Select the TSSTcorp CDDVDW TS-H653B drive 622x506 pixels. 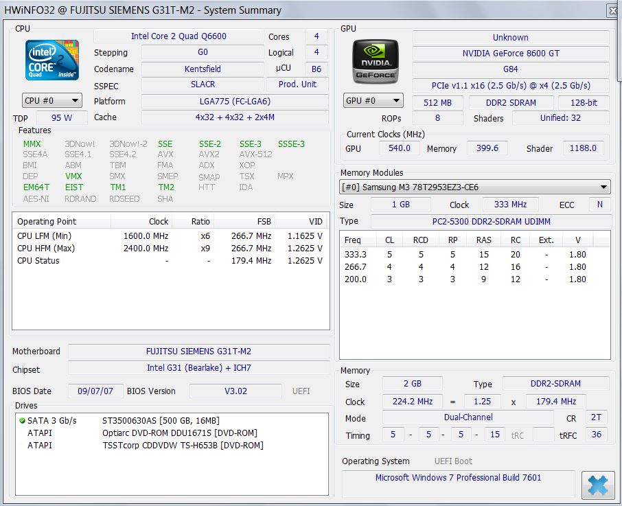(172, 446)
